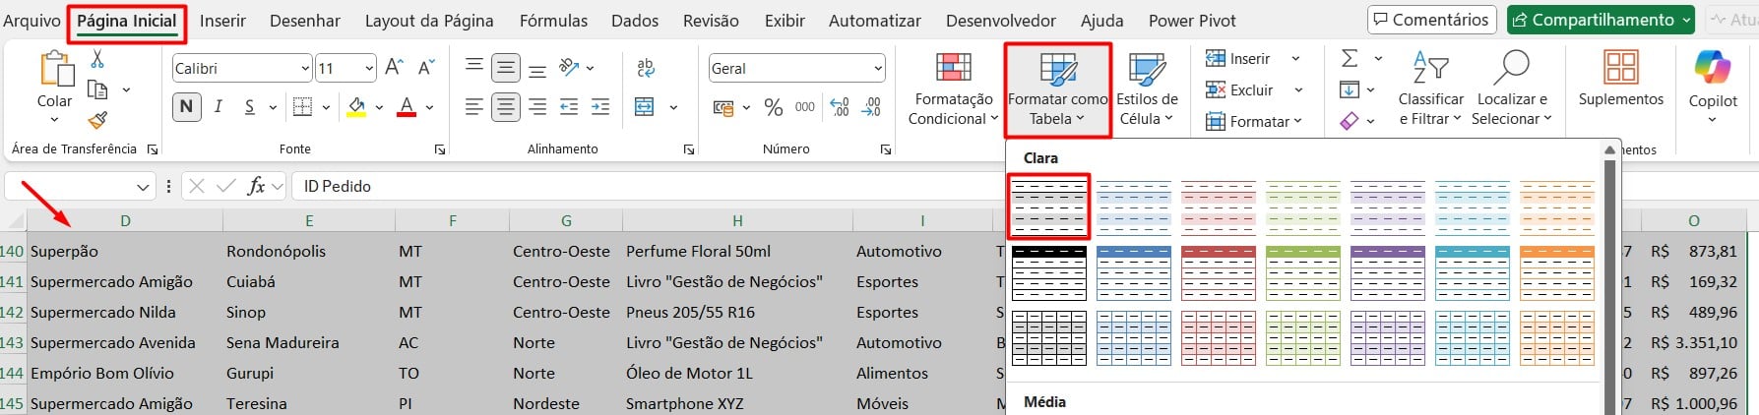Toggle center horizontal alignment
The image size is (1759, 415).
pyautogui.click(x=506, y=107)
